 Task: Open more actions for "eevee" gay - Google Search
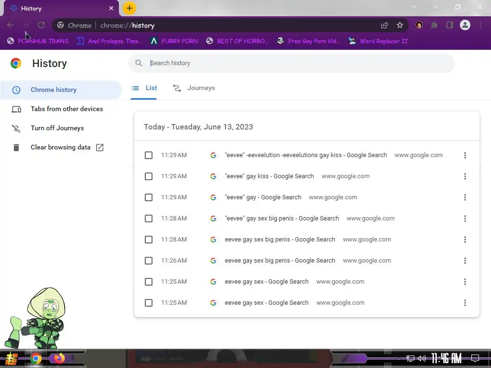click(465, 197)
